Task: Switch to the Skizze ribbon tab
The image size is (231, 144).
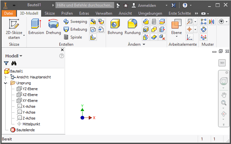Action: tap(50, 13)
